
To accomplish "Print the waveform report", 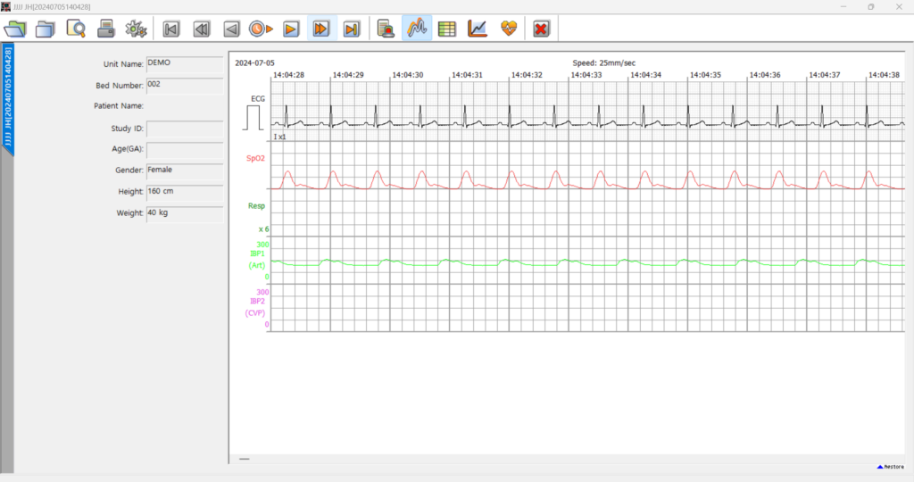I will (x=106, y=29).
